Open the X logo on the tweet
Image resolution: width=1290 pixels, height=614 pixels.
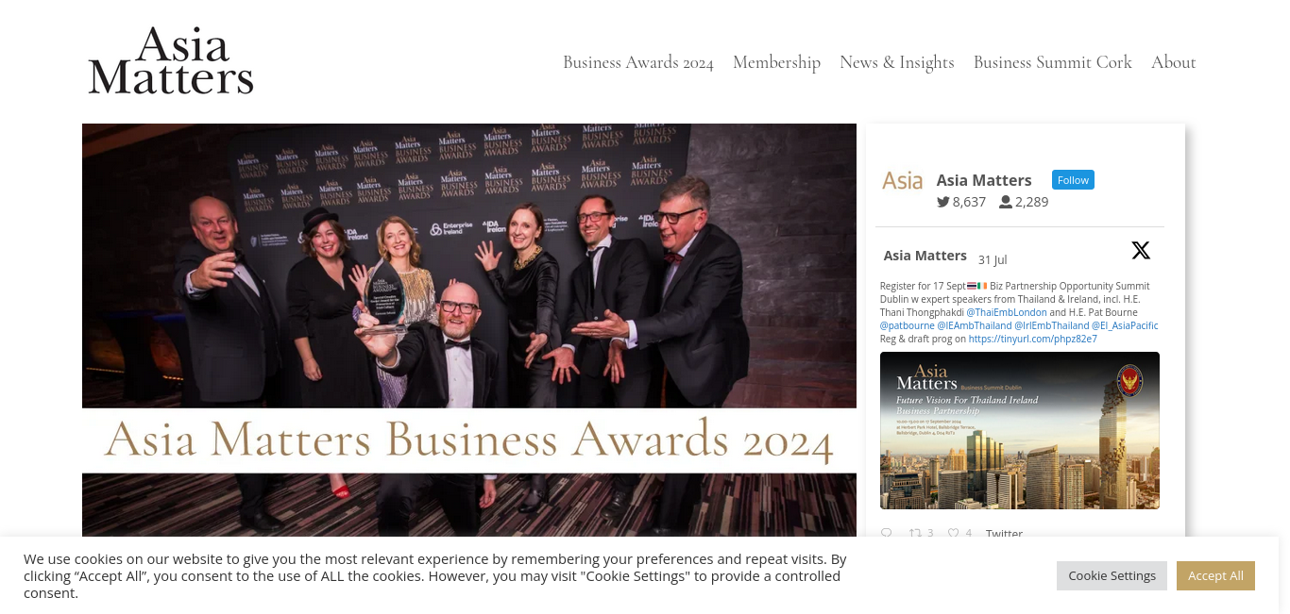tap(1141, 250)
